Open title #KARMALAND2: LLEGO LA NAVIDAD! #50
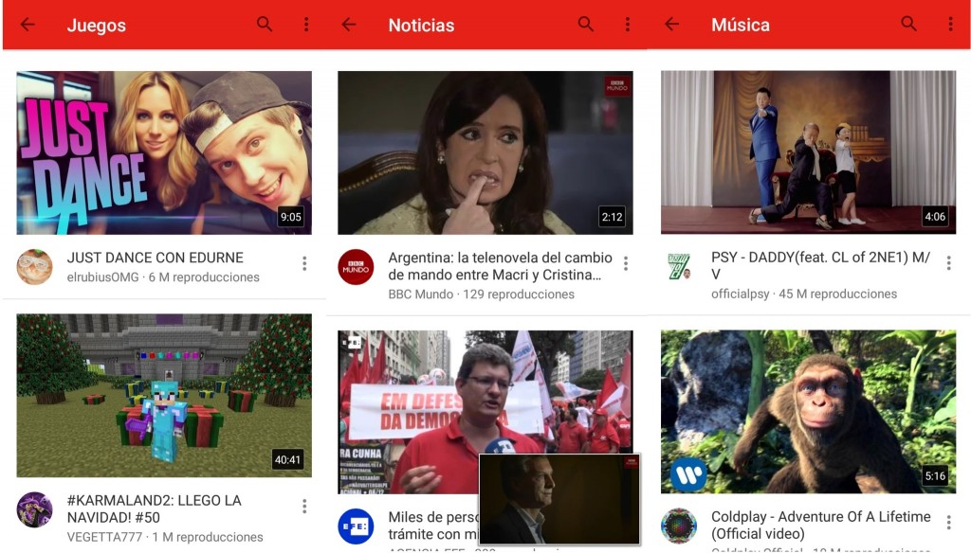Viewport: 971px width, 553px height. tap(154, 509)
